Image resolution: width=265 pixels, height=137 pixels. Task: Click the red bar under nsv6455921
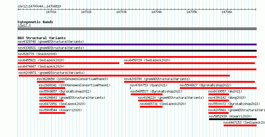pos(68,63)
